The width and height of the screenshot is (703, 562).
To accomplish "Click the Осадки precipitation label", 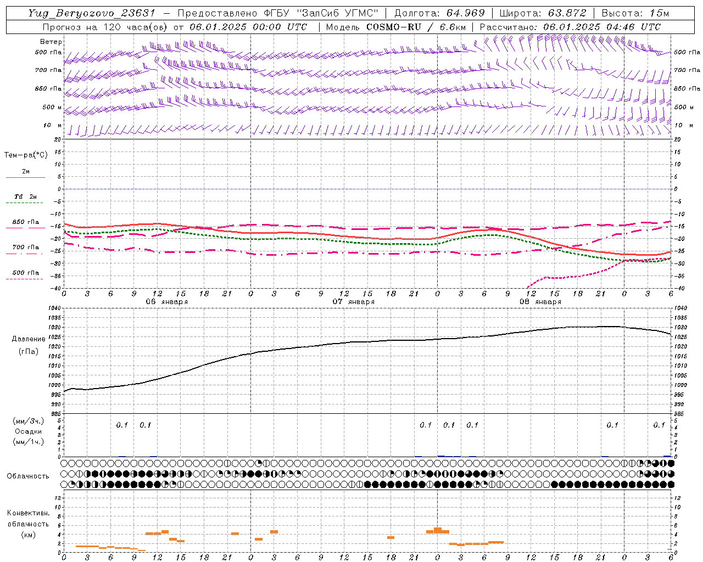I will [29, 431].
